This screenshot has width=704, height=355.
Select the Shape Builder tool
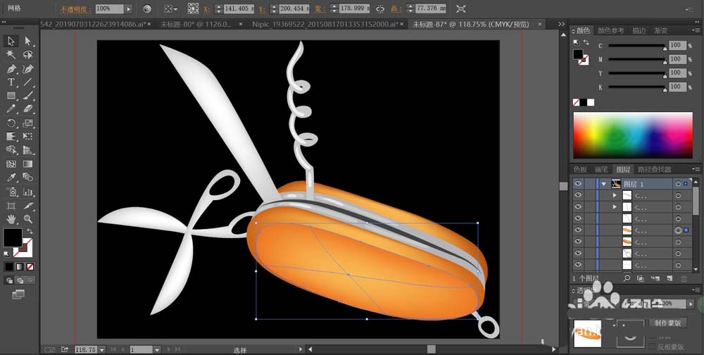tap(11, 149)
